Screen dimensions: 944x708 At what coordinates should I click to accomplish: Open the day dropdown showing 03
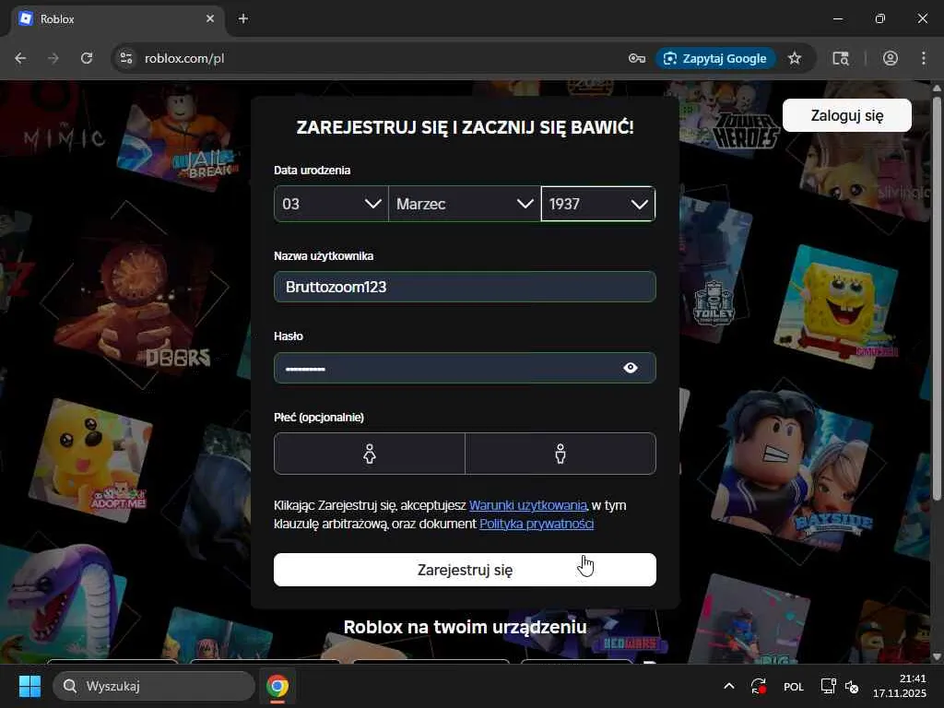(x=331, y=204)
